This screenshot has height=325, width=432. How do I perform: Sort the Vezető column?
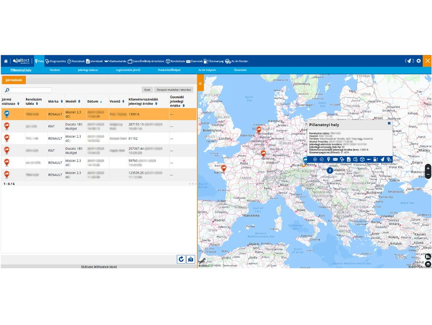pos(123,102)
